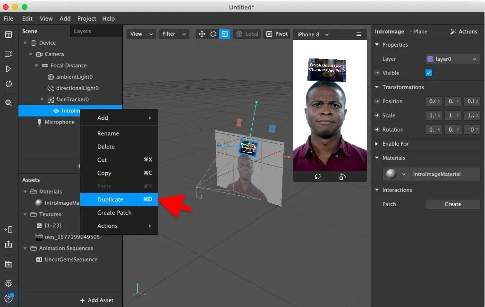
Task: Select the move manipulator tool
Action: click(202, 34)
